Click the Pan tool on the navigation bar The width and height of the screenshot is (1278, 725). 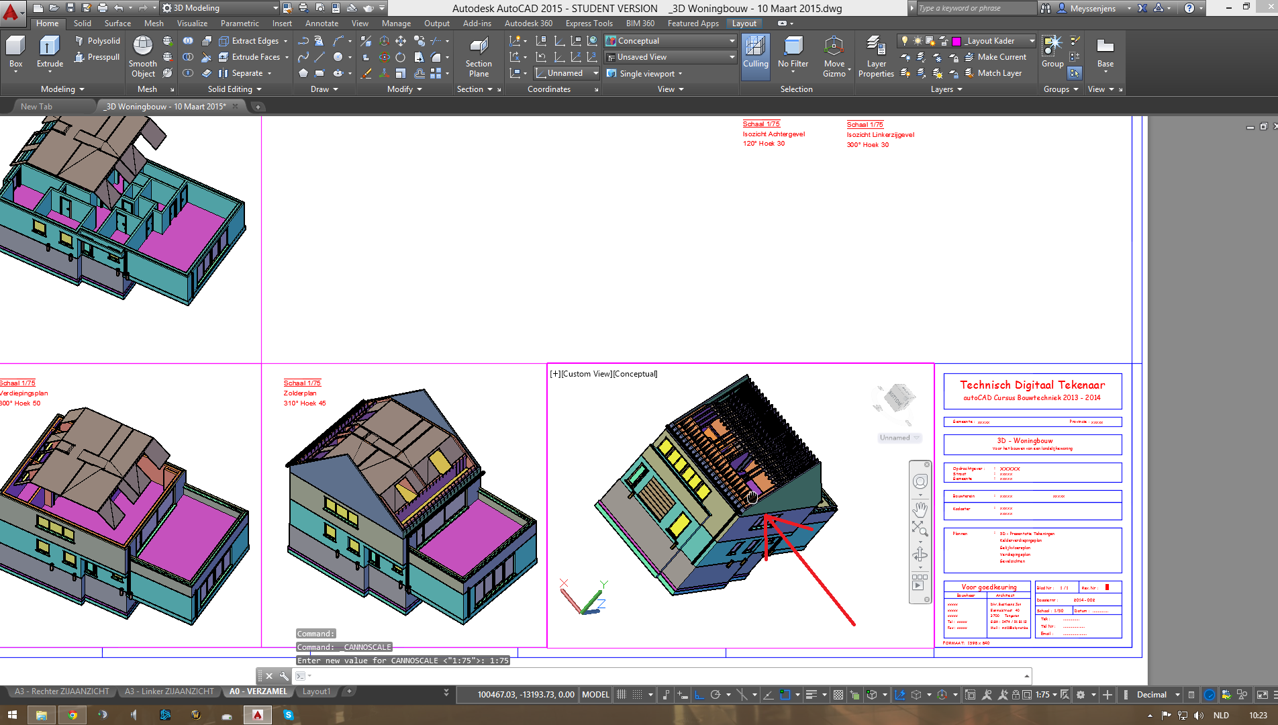(x=920, y=510)
